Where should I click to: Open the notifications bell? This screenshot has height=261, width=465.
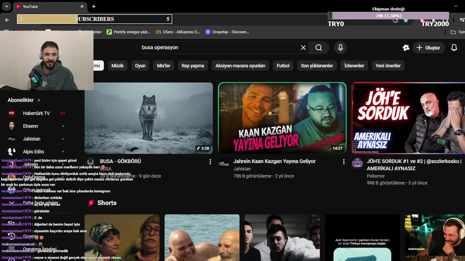click(x=454, y=47)
